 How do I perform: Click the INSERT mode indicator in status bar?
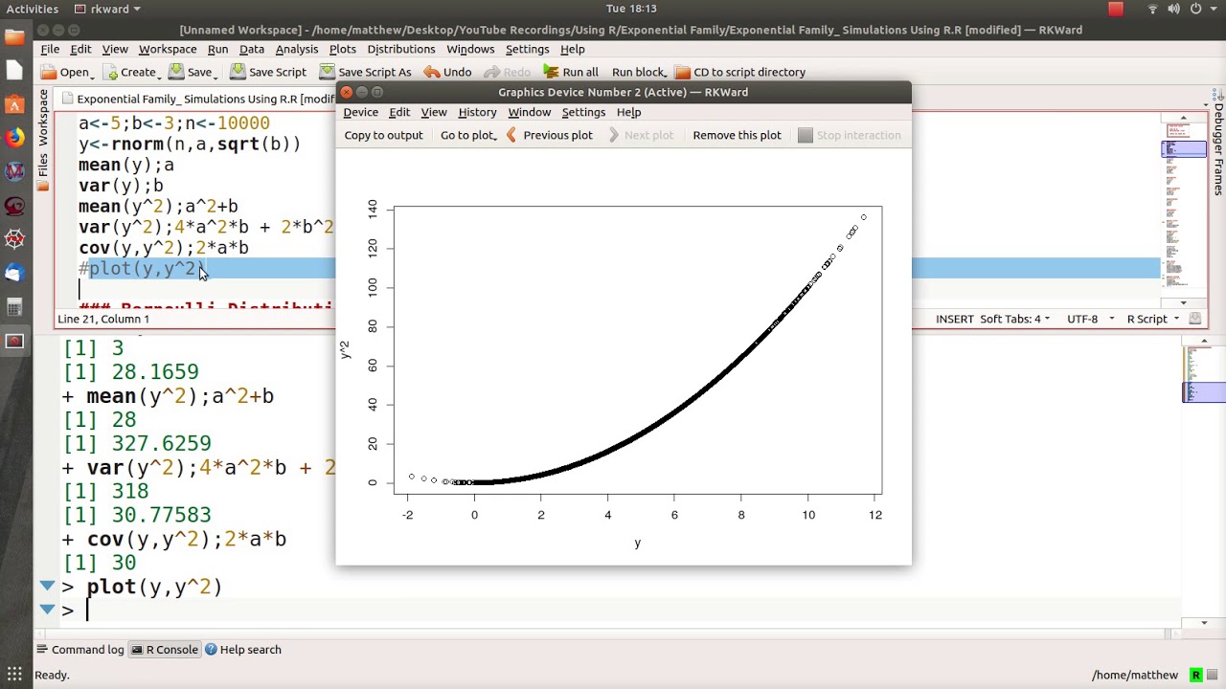(955, 319)
